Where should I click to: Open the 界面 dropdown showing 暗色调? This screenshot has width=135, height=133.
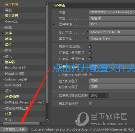pyautogui.click(x=112, y=18)
